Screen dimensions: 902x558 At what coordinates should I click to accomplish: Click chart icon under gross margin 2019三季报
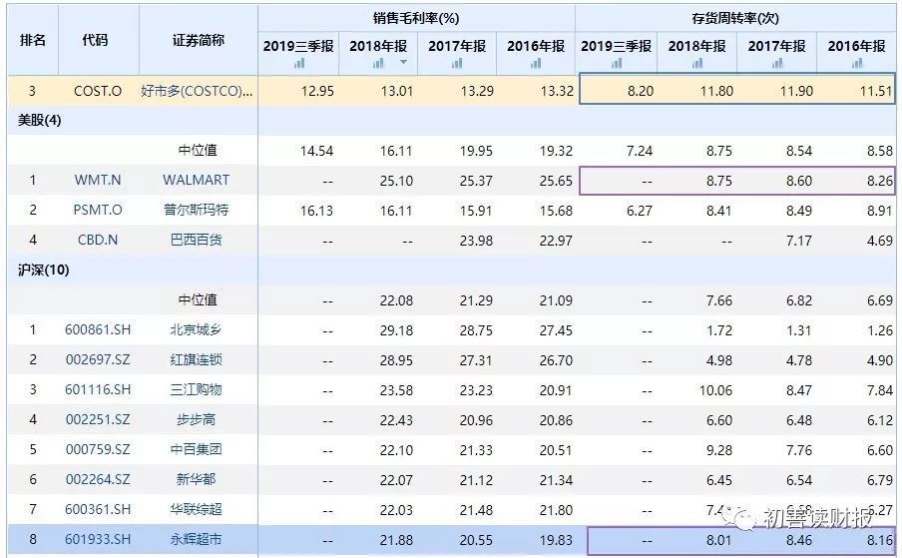(x=299, y=63)
